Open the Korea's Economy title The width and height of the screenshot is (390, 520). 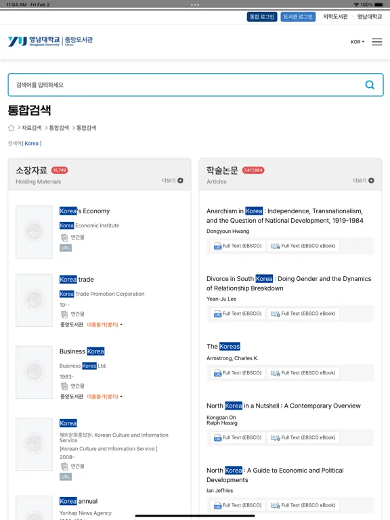tap(85, 211)
